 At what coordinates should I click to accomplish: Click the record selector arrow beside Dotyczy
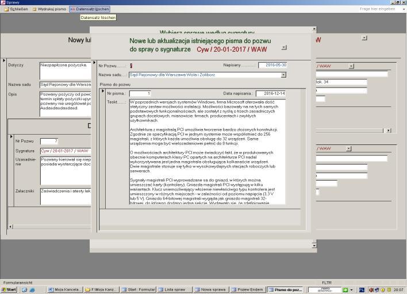click(x=4, y=60)
